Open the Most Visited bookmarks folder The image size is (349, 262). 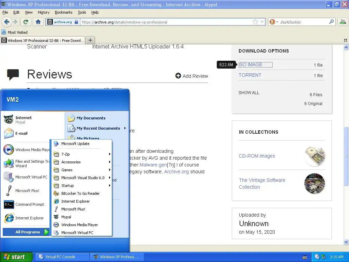point(15,32)
